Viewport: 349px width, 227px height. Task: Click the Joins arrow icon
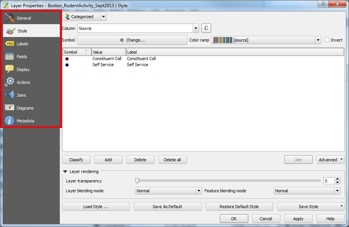click(x=9, y=95)
